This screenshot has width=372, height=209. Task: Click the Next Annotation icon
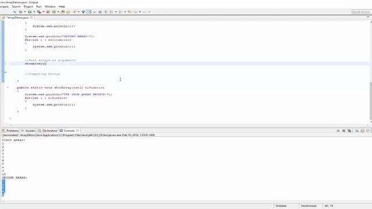111,12
